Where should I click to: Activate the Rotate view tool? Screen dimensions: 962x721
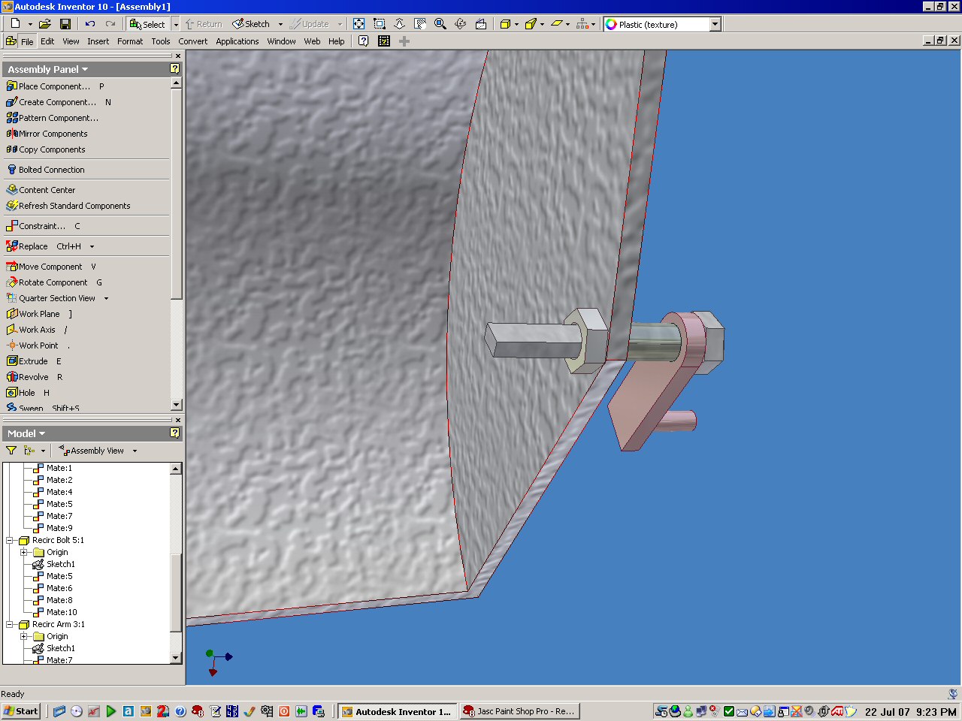coord(461,24)
